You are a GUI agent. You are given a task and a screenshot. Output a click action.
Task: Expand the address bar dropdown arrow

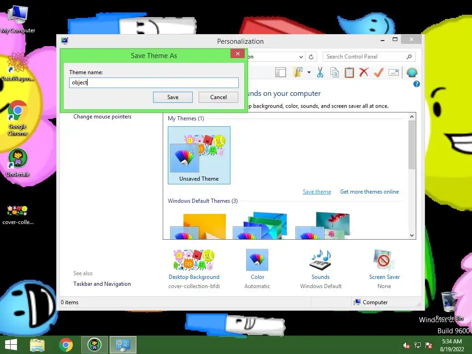pos(301,57)
